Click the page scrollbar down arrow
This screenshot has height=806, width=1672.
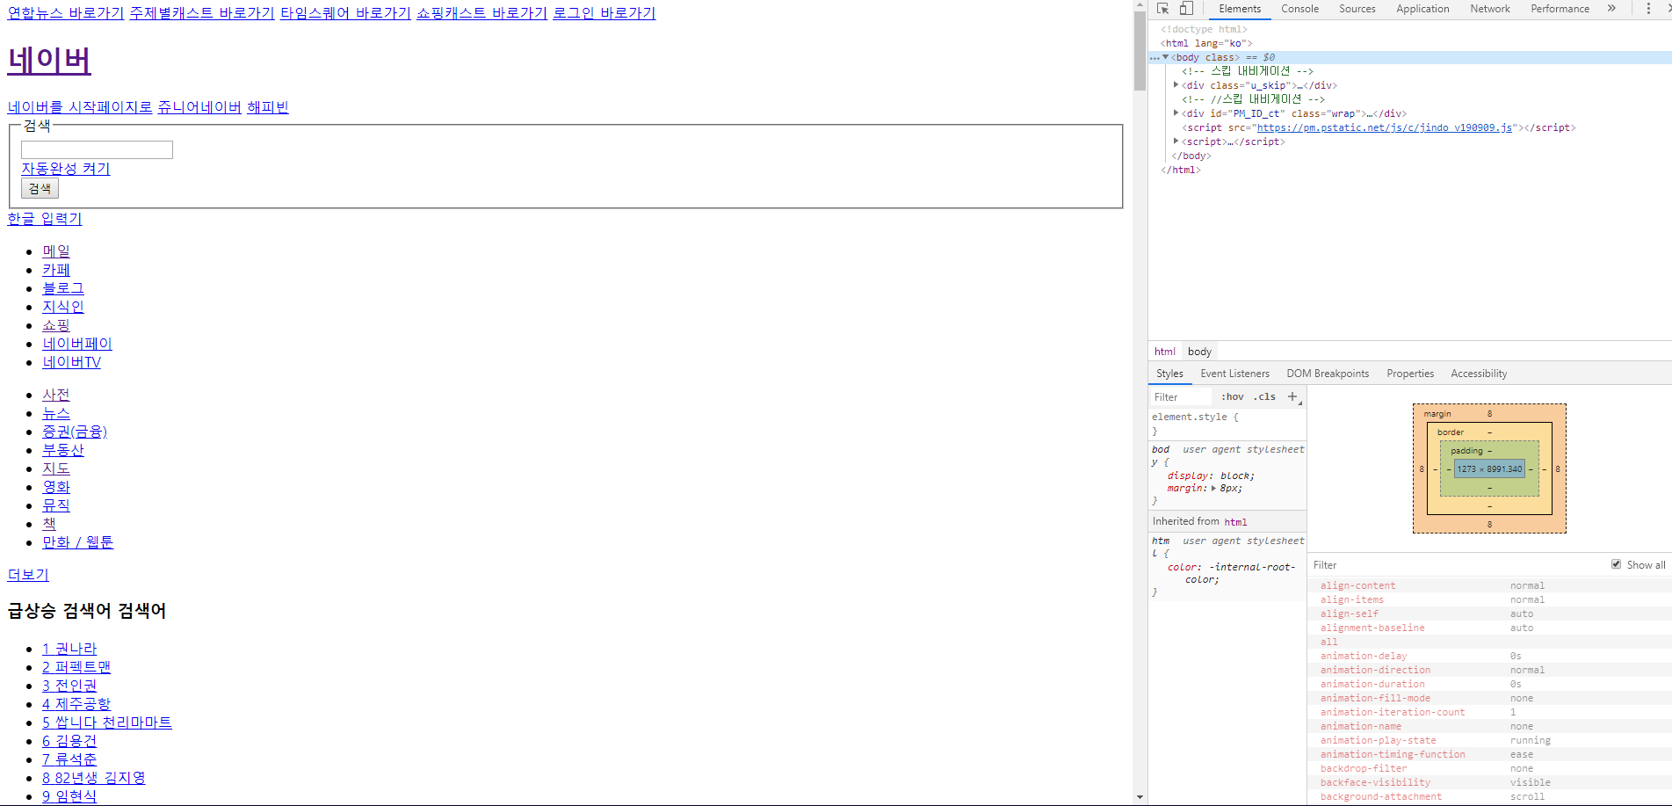click(x=1140, y=798)
